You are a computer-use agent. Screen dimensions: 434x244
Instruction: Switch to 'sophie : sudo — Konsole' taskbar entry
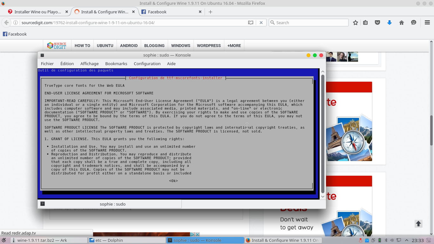coord(205,240)
